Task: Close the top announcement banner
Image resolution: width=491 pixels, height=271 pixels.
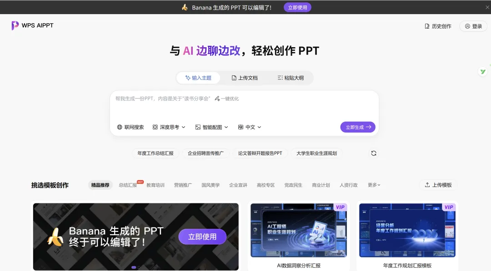Action: pyautogui.click(x=487, y=7)
